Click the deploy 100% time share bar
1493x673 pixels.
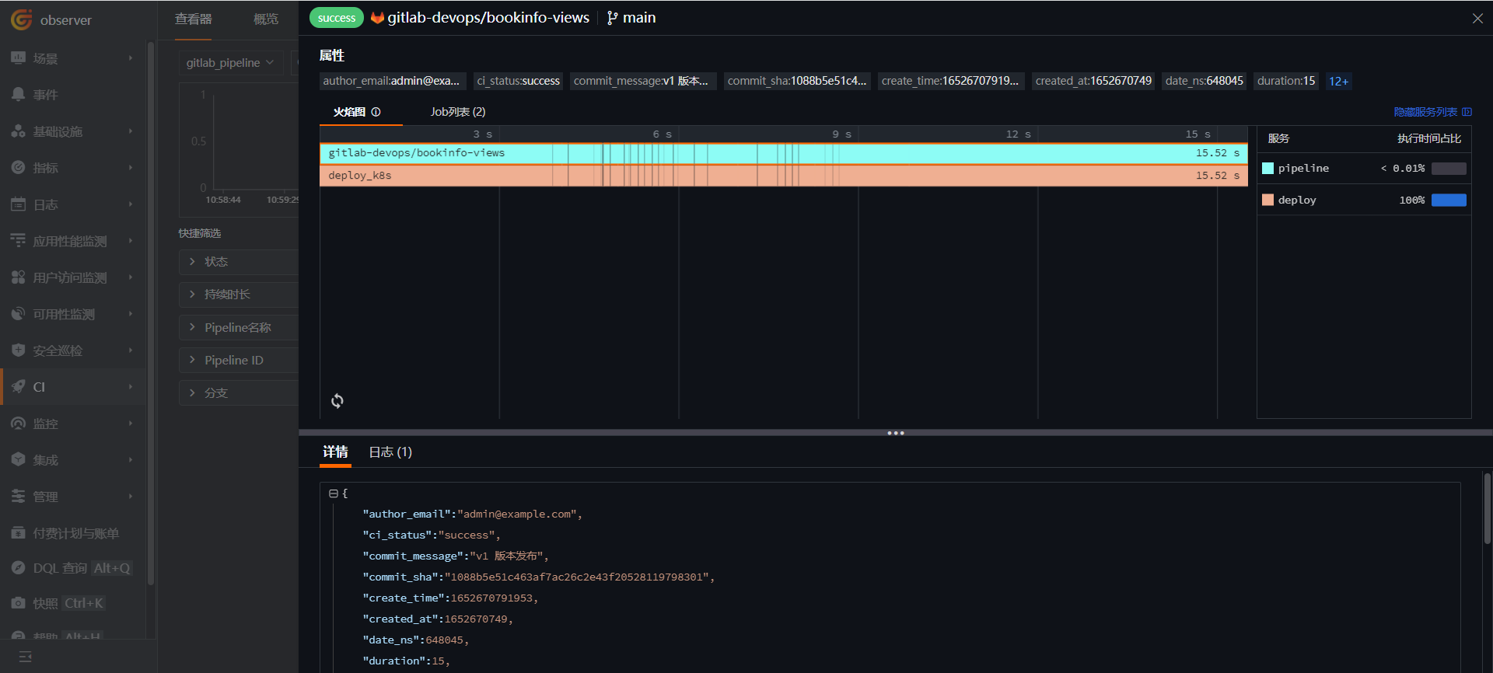pos(1449,200)
